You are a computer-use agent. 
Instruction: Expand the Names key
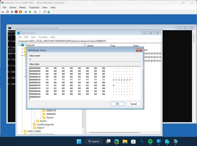coord(41,118)
